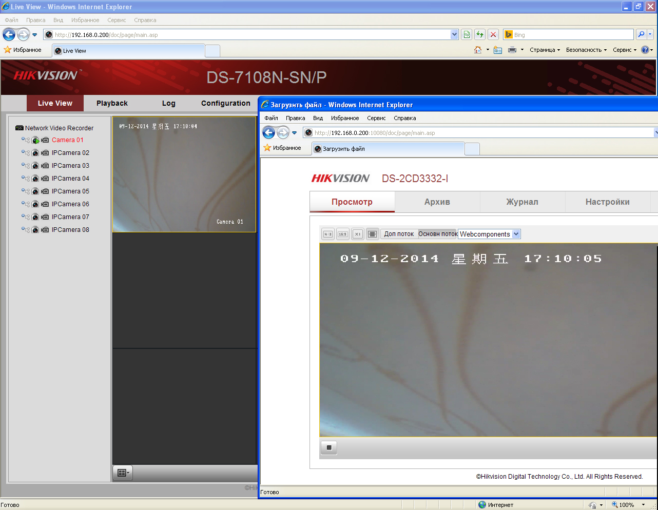Click live view camera icon of IPCamera 07
Viewport: 658px width, 510px height.
click(x=35, y=217)
